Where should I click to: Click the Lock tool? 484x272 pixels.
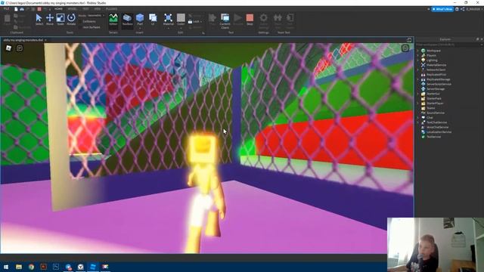click(195, 22)
